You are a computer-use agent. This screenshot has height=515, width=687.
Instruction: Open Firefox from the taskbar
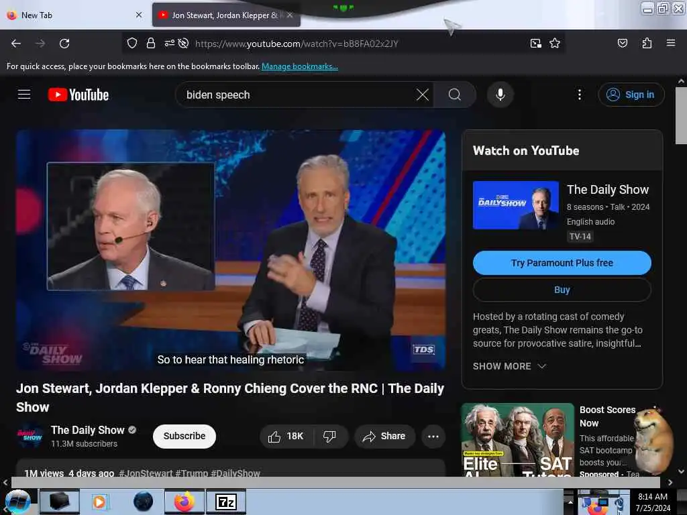(184, 502)
